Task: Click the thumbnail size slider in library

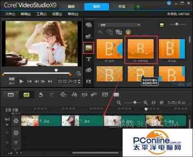Action: point(176,24)
